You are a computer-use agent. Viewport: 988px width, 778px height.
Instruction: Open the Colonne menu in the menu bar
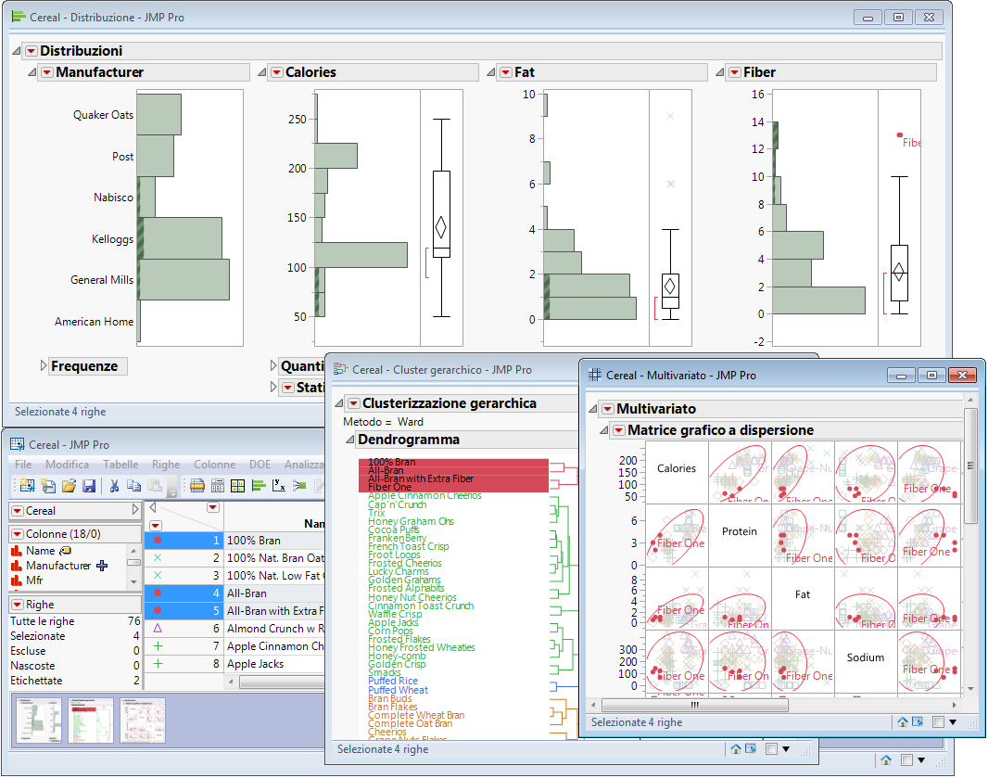[214, 464]
